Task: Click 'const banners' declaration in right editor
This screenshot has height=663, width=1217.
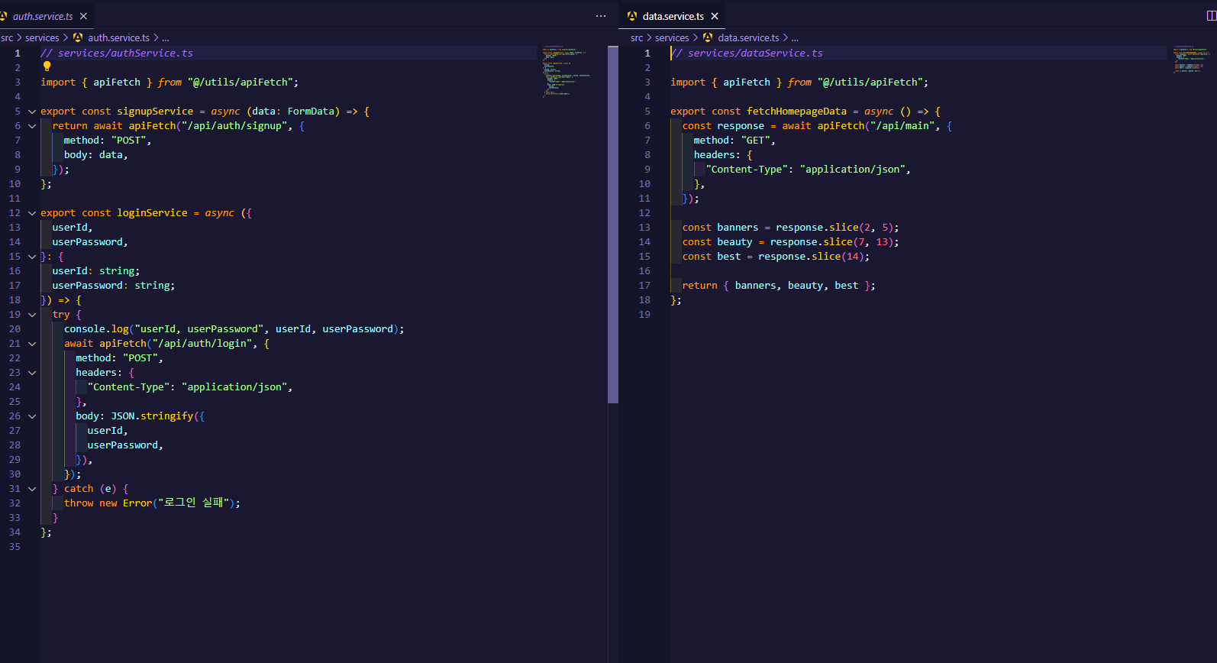Action: coord(720,228)
